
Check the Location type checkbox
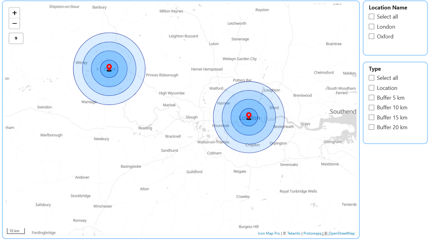coord(371,88)
